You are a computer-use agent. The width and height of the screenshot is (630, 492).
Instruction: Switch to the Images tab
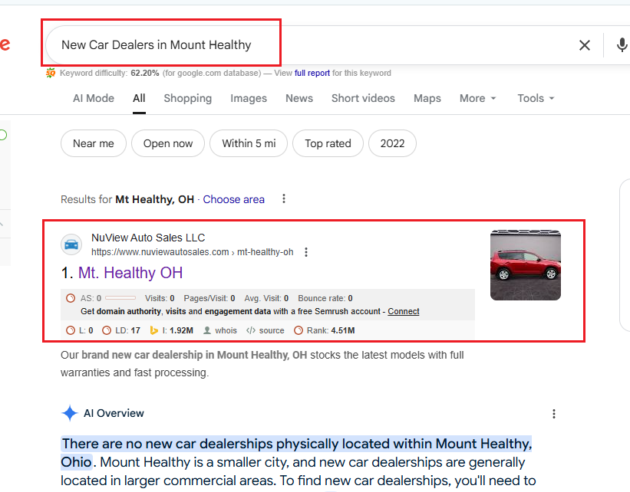pyautogui.click(x=249, y=98)
